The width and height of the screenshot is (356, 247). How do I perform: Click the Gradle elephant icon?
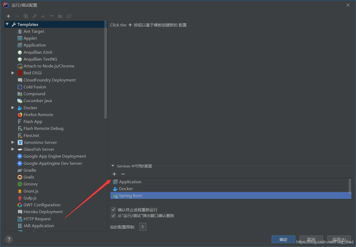20,170
